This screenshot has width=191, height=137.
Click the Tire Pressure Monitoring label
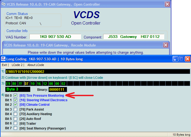pyautogui.click(x=42, y=96)
